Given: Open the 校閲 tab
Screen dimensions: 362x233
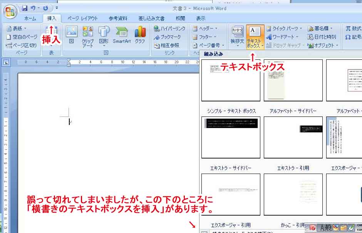Looking at the screenshot, I should coord(180,19).
